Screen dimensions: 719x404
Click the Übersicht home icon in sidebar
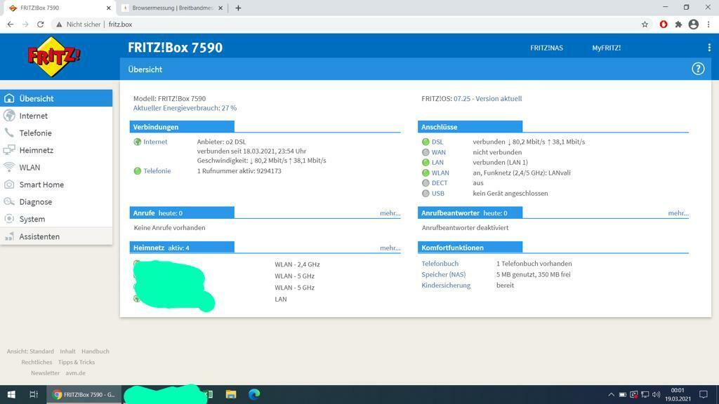(9, 98)
